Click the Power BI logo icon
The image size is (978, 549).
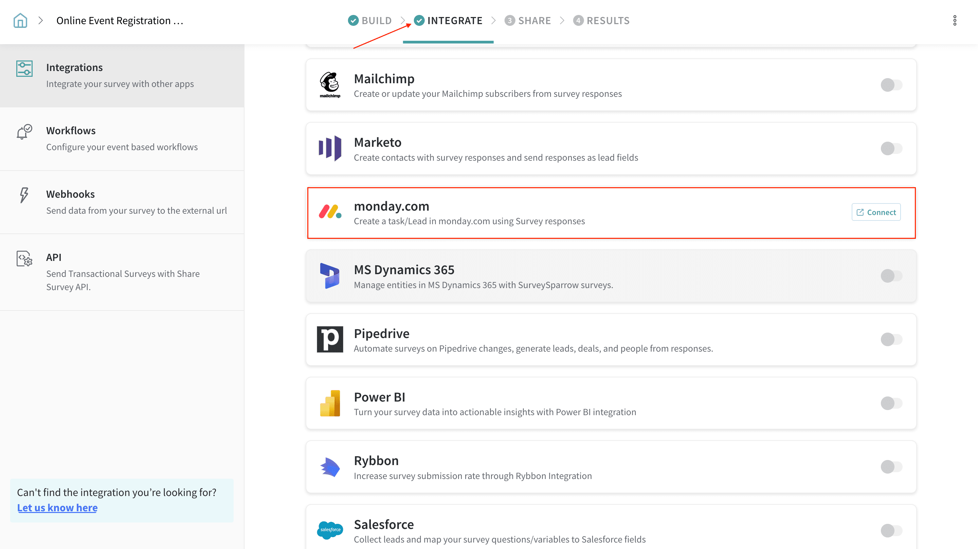click(x=329, y=403)
